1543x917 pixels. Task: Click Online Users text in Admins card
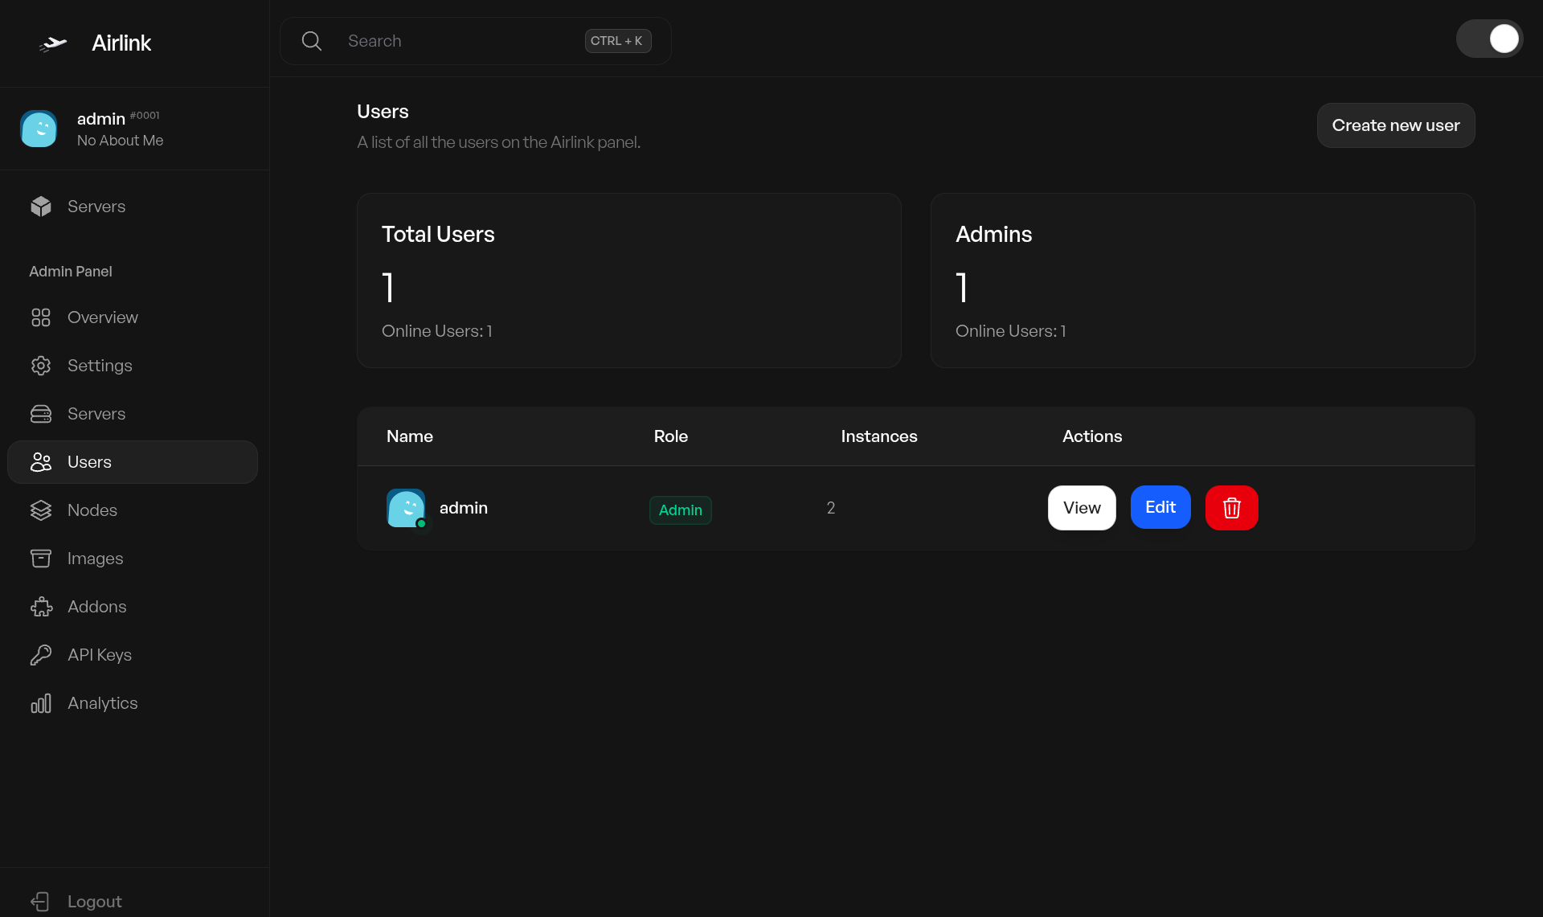tap(1011, 331)
